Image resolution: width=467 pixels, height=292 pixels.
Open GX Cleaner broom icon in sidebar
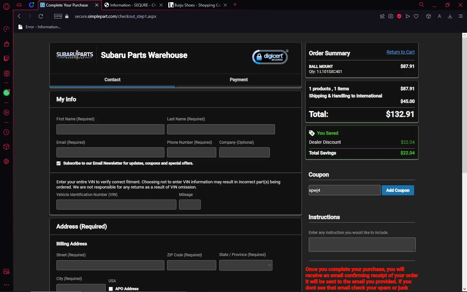coord(6,44)
